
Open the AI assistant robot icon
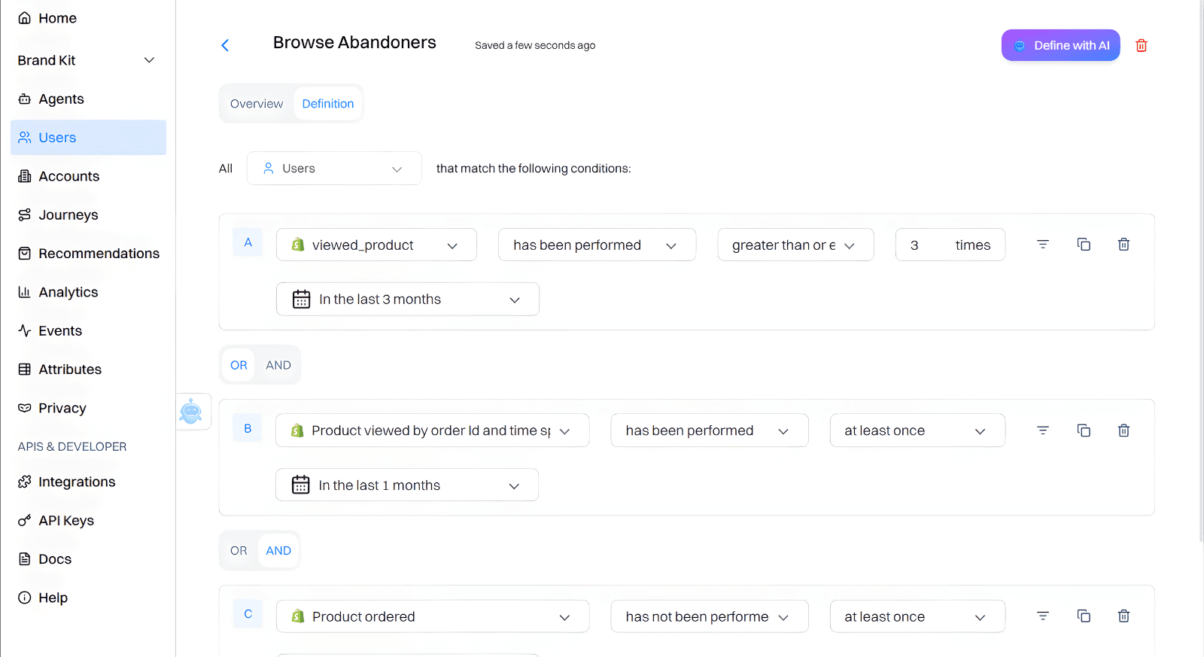tap(191, 412)
